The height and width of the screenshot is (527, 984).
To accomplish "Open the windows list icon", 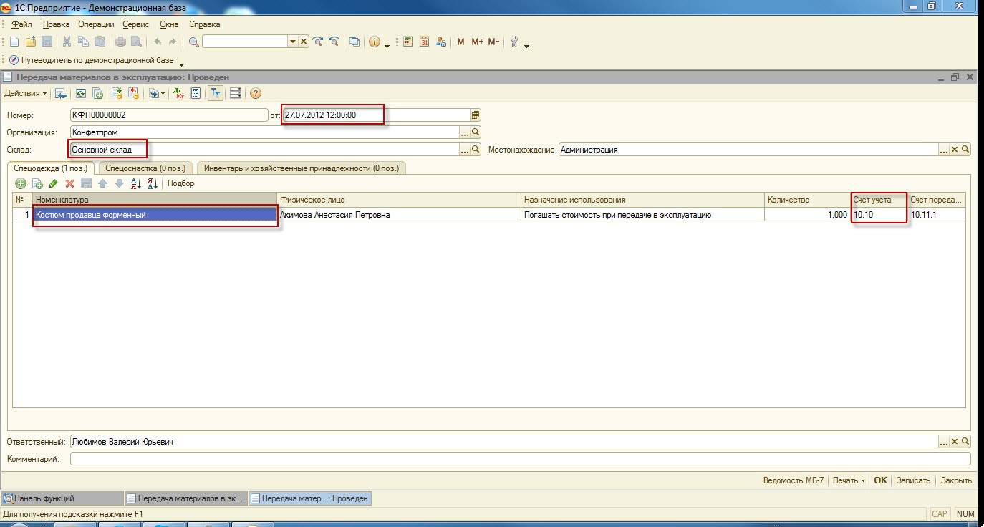I will click(x=354, y=42).
